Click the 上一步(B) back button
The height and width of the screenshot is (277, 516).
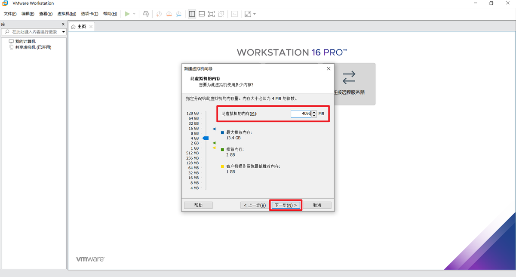254,205
